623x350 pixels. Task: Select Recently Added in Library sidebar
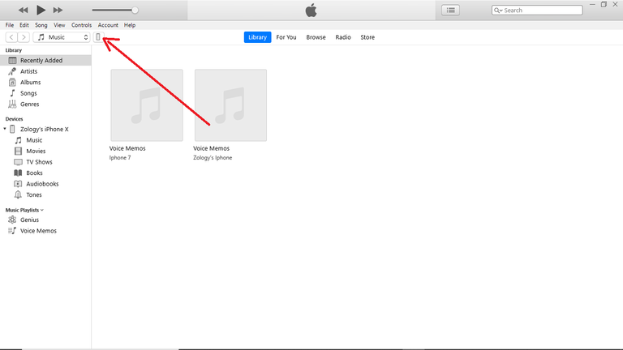click(x=45, y=60)
